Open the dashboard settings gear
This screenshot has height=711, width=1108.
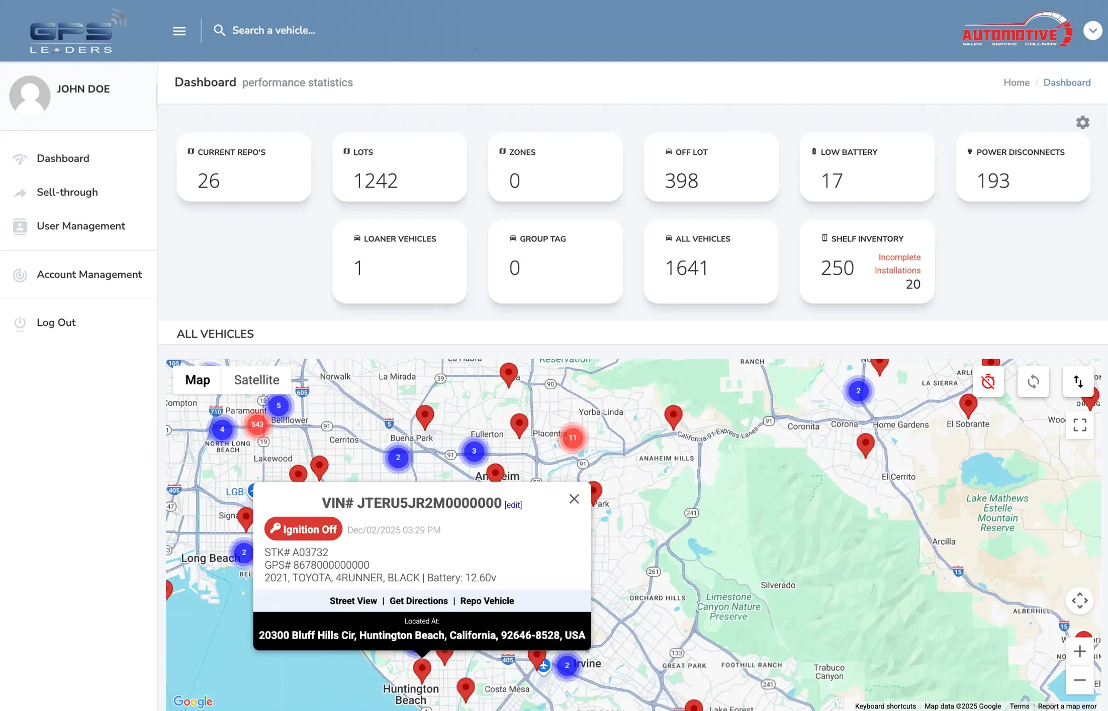pyautogui.click(x=1082, y=122)
